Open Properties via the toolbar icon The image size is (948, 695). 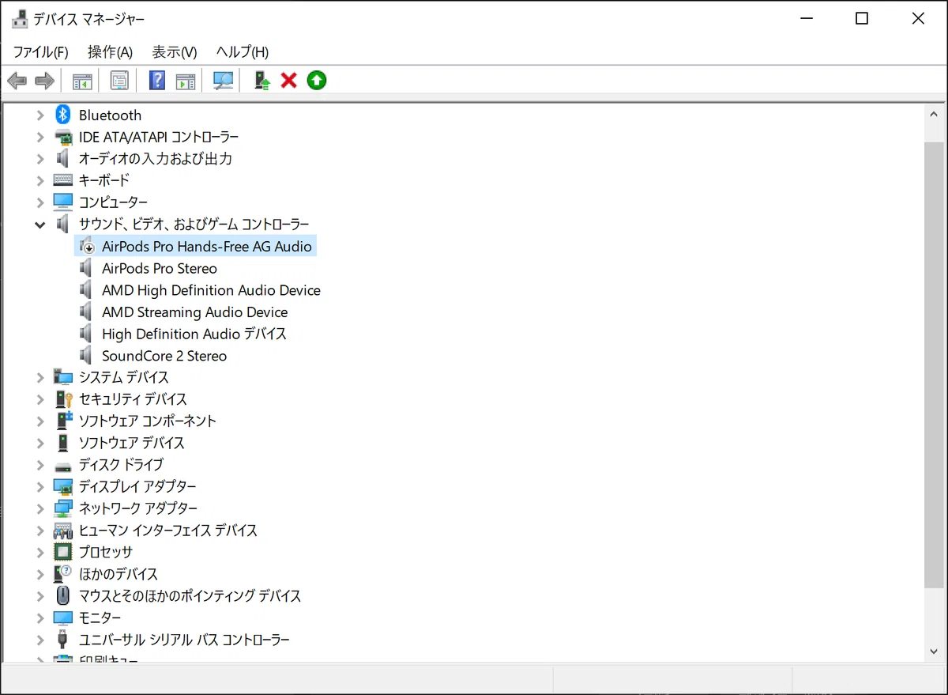point(119,81)
